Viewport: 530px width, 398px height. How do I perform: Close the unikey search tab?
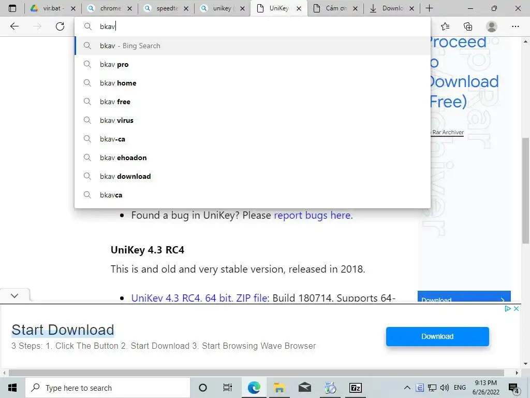point(242,9)
